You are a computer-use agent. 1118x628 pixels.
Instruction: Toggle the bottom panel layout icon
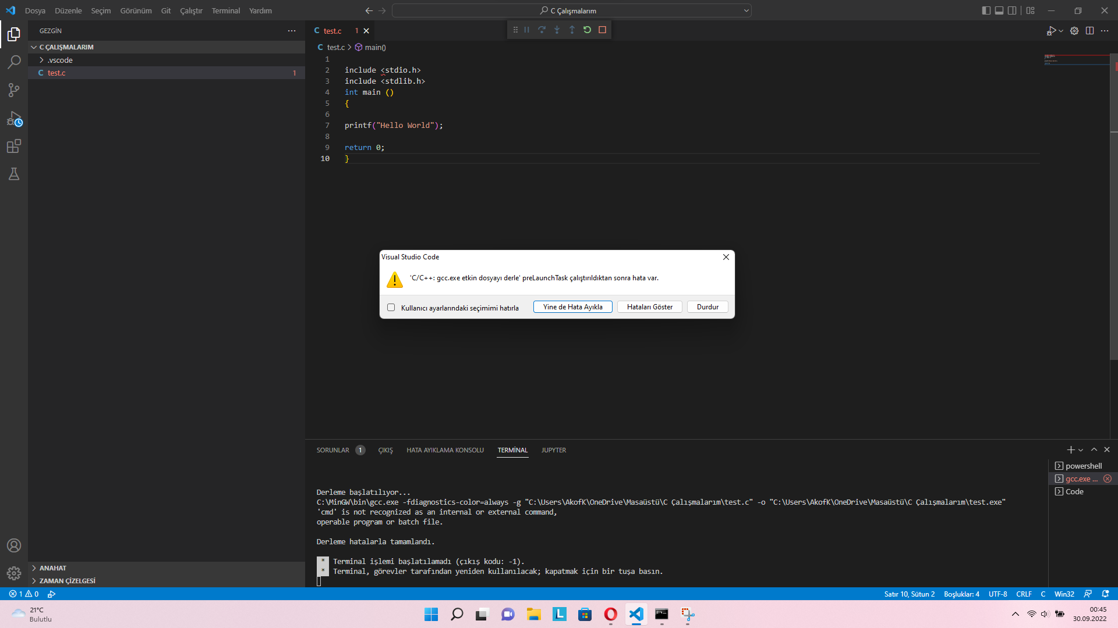pos(999,10)
